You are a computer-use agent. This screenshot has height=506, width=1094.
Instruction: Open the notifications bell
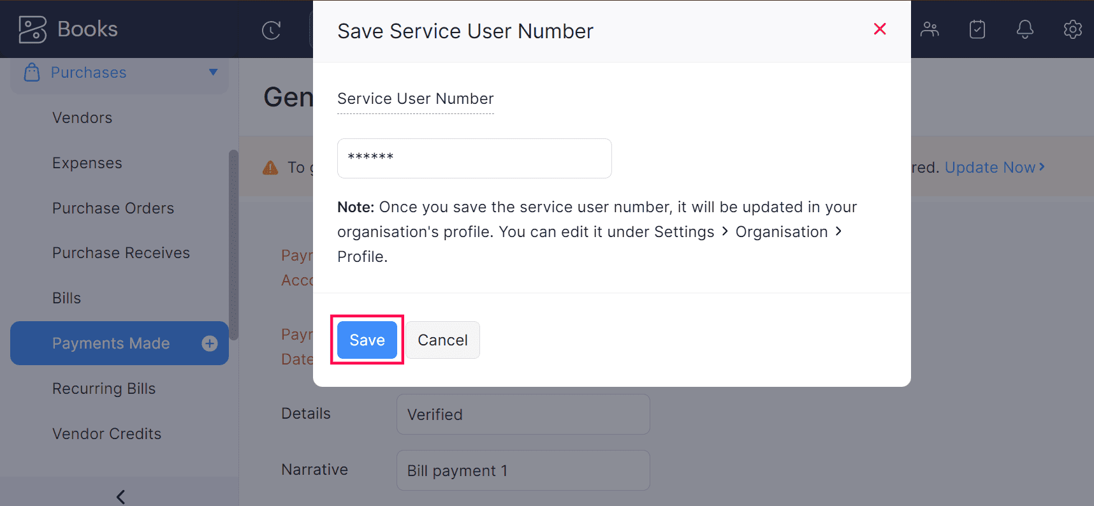[1025, 29]
